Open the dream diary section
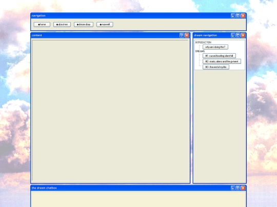 coord(84,25)
